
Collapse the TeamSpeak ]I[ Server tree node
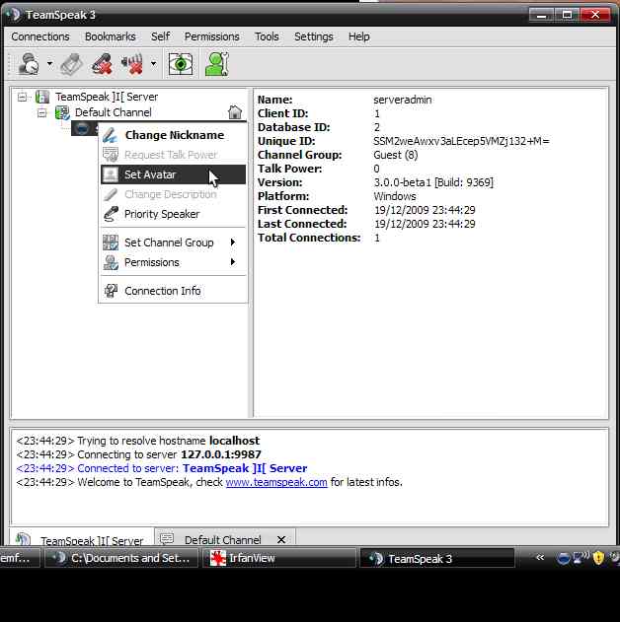tap(23, 97)
